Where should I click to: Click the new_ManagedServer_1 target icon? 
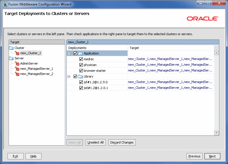tap(17, 69)
